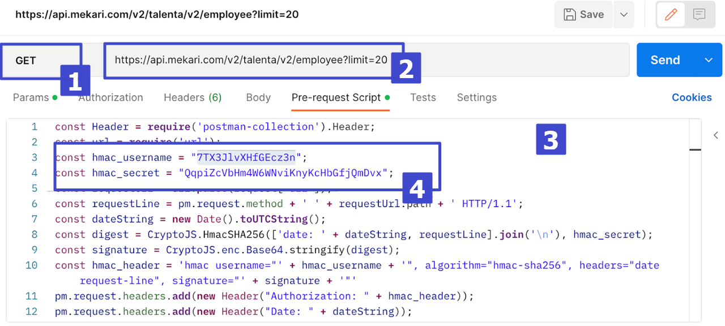
Task: Switch to the Body tab
Action: point(258,97)
